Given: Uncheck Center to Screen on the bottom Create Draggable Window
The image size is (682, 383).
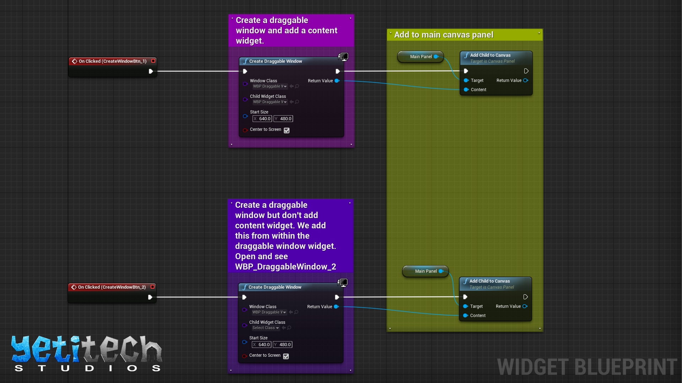Looking at the screenshot, I should pos(286,356).
